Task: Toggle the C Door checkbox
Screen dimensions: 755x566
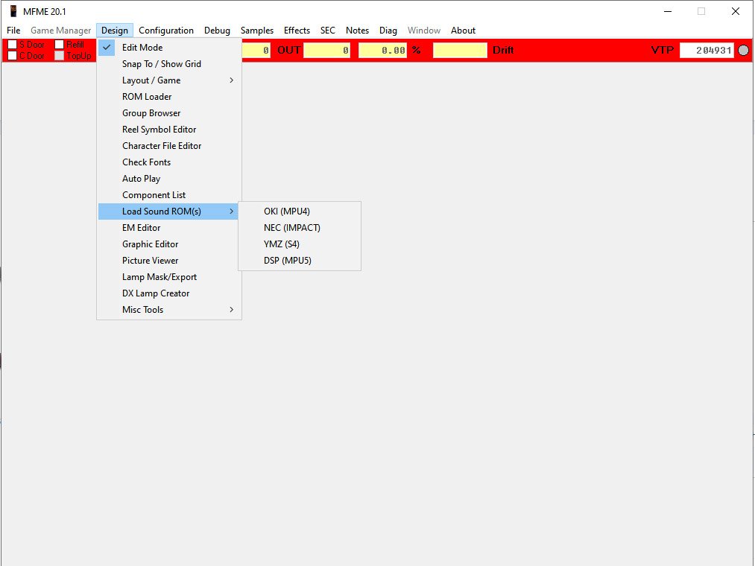Action: [x=13, y=56]
